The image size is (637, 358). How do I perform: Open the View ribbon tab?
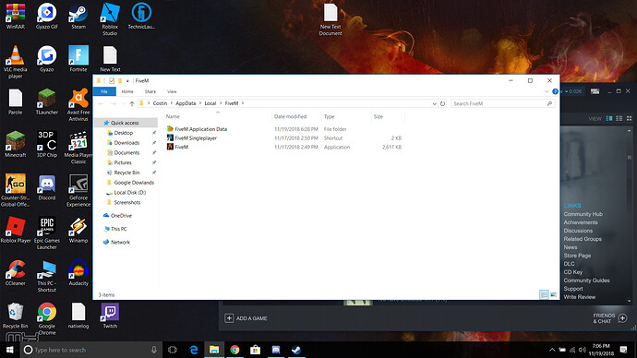172,91
